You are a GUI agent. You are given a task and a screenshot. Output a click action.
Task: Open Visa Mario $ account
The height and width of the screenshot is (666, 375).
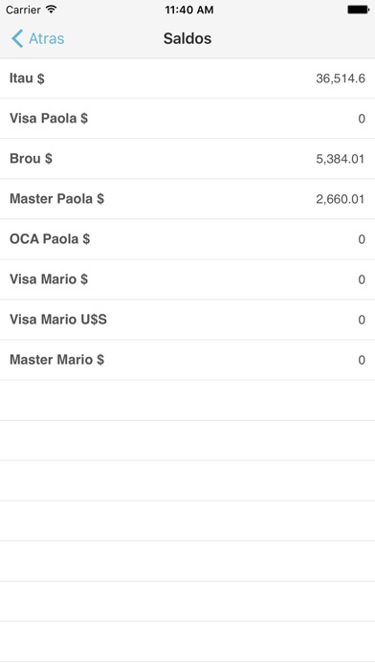(x=187, y=279)
